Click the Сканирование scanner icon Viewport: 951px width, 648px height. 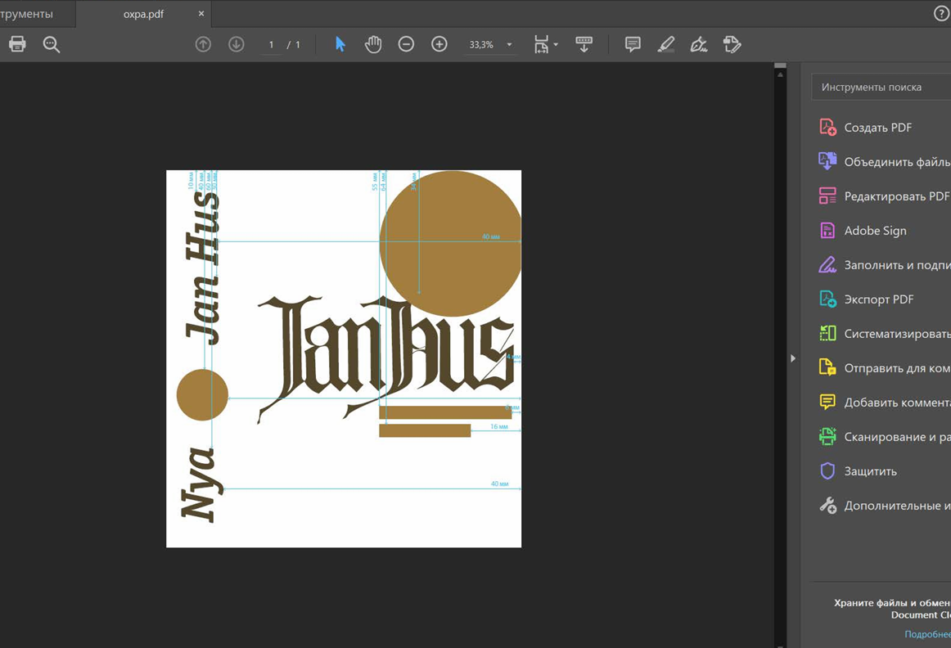(x=828, y=436)
